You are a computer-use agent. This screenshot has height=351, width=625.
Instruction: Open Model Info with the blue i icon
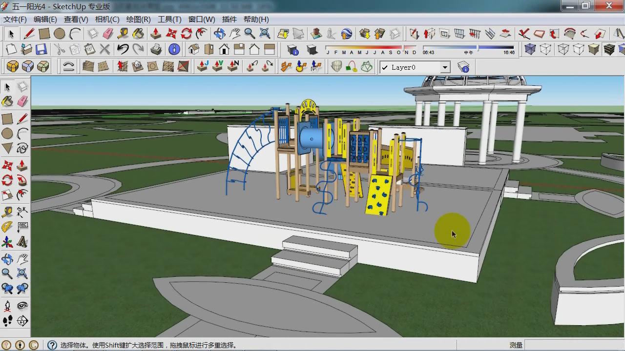tap(174, 49)
